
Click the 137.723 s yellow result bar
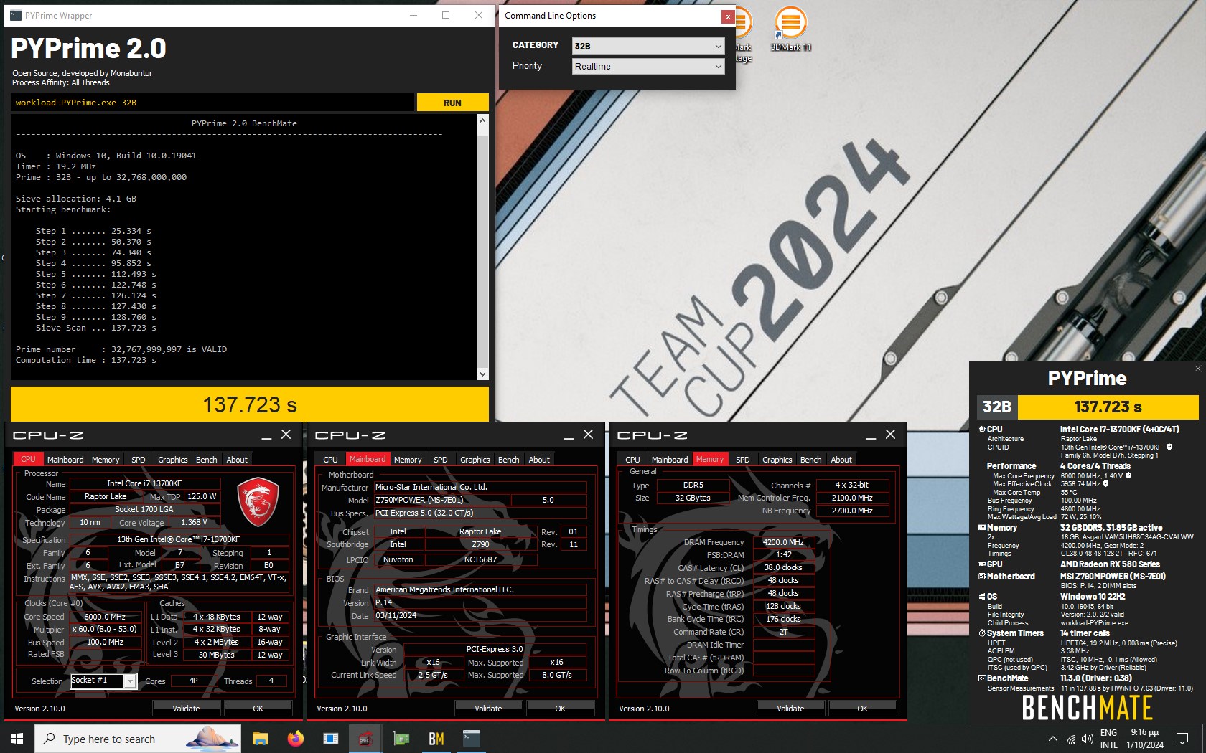click(x=250, y=404)
